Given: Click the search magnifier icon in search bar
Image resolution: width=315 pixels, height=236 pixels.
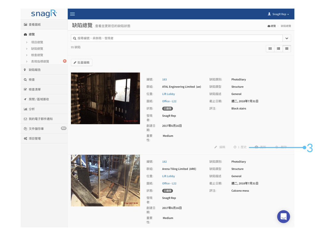Looking at the screenshot, I should tap(74, 38).
